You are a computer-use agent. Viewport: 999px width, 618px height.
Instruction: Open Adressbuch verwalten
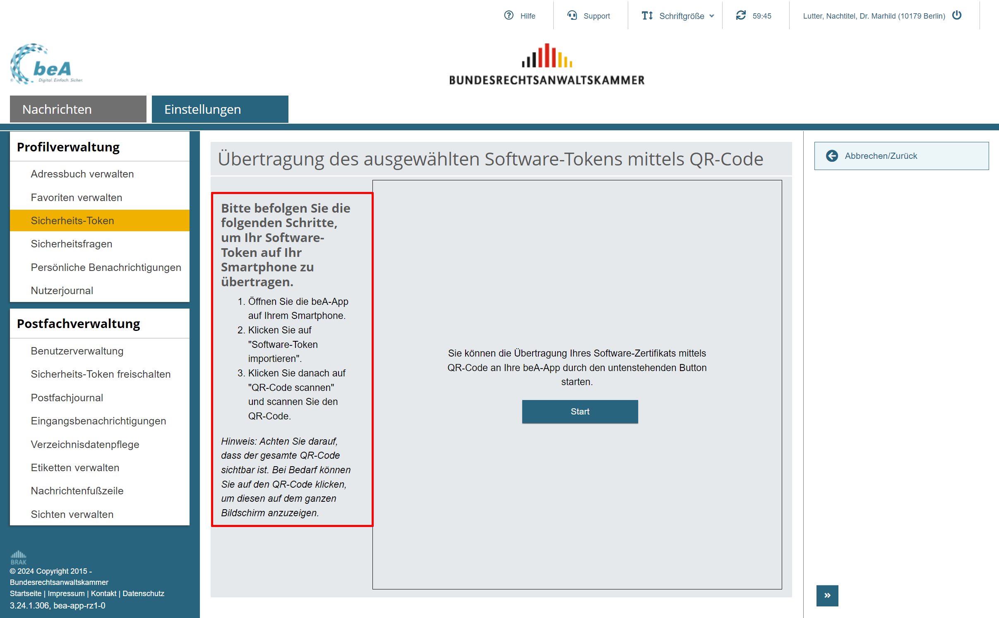[82, 174]
